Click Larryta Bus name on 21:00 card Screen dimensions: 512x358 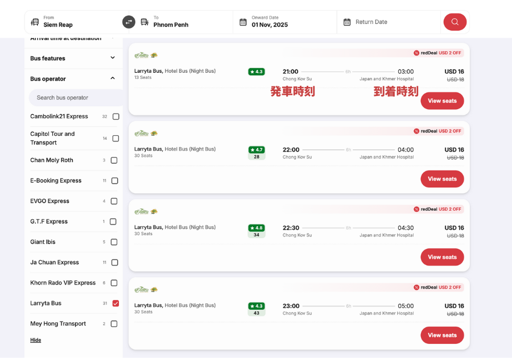point(148,71)
